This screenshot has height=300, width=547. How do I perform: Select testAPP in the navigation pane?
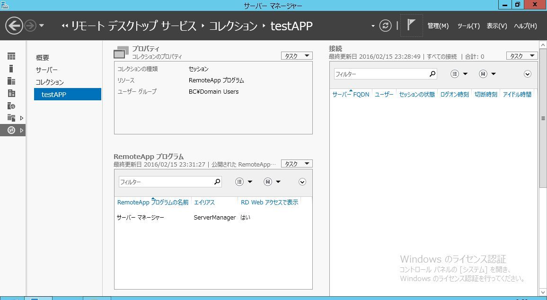point(68,94)
